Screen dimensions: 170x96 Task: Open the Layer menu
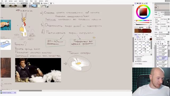[x=16, y=1]
